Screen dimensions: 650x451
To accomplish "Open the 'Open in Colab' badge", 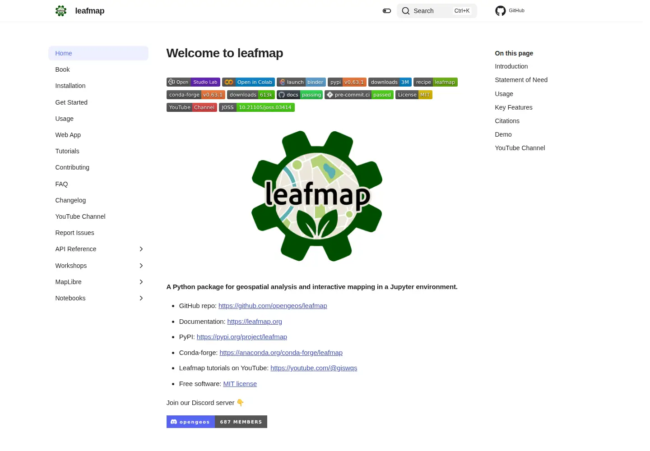I will pyautogui.click(x=248, y=82).
